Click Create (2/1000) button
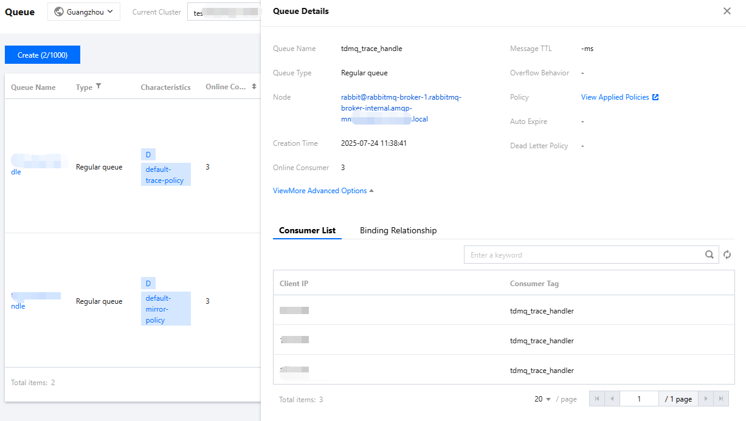This screenshot has height=421, width=746. pyautogui.click(x=43, y=55)
